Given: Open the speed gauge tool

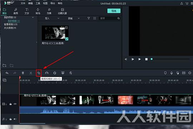Looking at the screenshot, I should pyautogui.click(x=47, y=73).
